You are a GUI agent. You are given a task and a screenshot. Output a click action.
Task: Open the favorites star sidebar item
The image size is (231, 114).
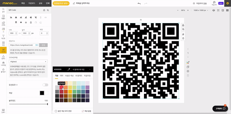[3, 70]
